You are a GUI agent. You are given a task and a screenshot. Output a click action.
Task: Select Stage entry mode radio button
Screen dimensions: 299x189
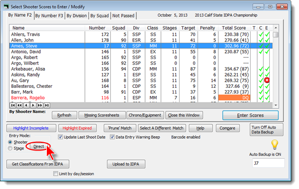10,148
